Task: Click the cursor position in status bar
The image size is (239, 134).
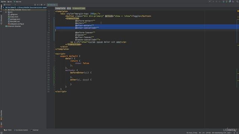Action: pyautogui.click(x=200, y=133)
